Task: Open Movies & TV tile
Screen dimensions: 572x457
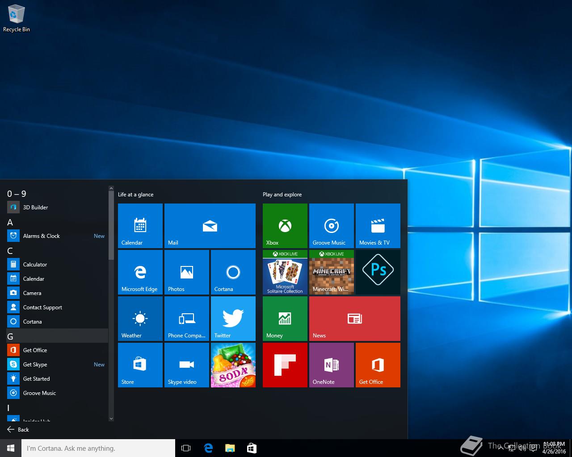Action: 378,226
